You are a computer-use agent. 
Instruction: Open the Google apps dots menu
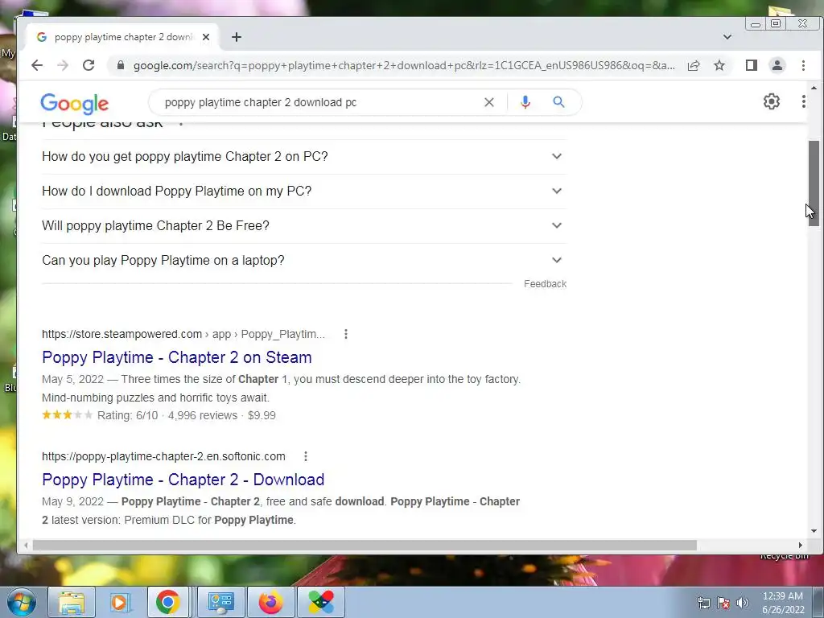[804, 101]
